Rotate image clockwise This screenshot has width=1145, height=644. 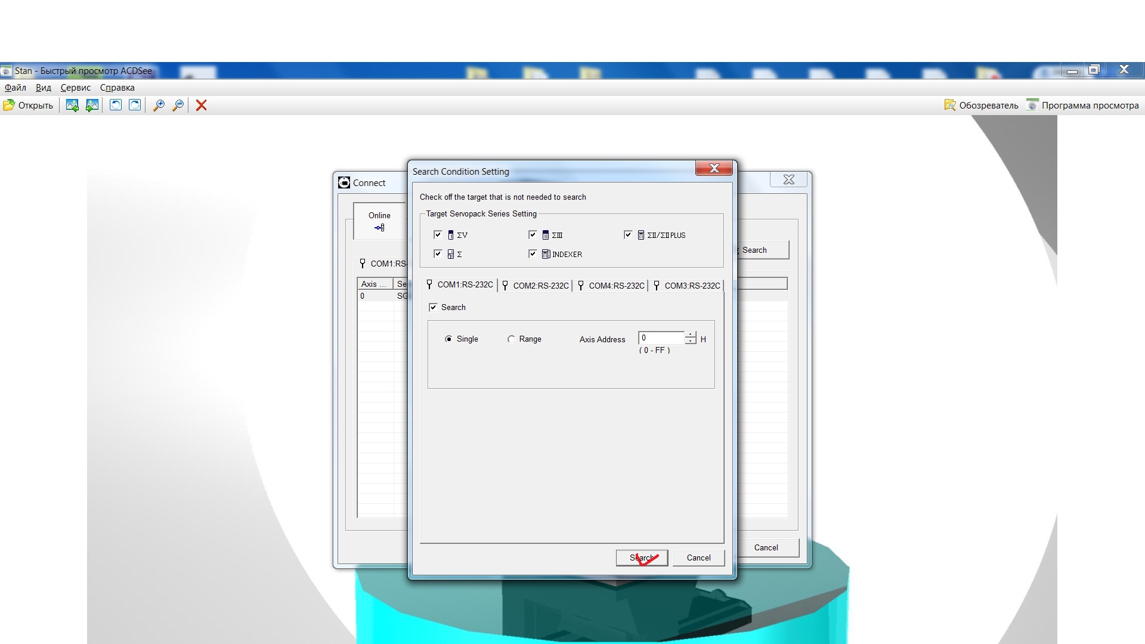tap(135, 106)
